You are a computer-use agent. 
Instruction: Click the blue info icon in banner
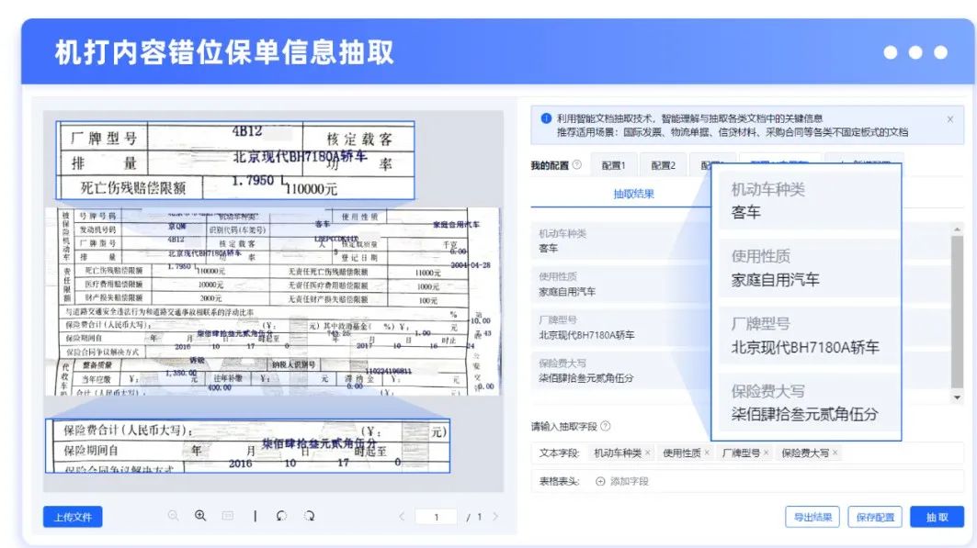(546, 118)
